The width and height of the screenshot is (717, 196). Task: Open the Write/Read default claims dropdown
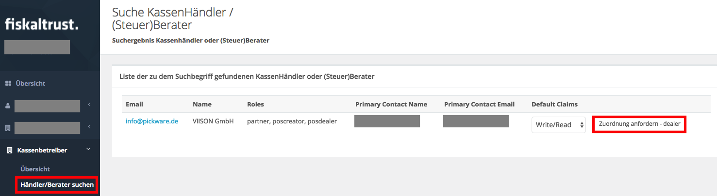tap(559, 124)
